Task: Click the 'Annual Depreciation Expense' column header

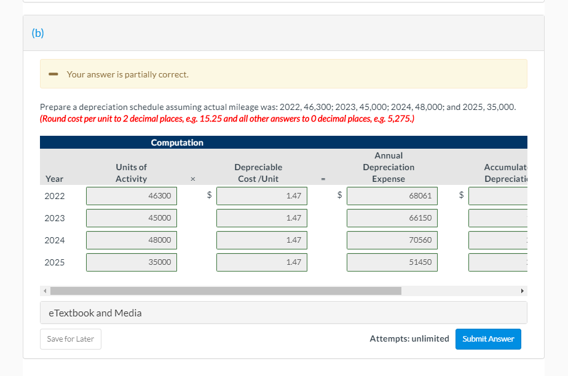Action: (x=389, y=167)
